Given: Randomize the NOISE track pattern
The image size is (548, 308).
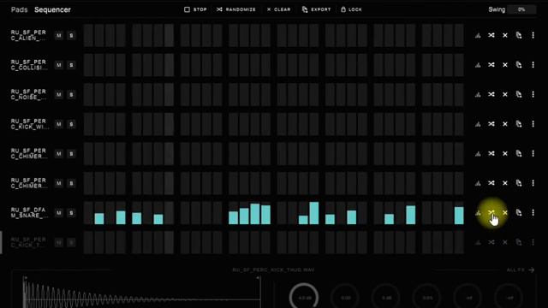Looking at the screenshot, I should (491, 95).
